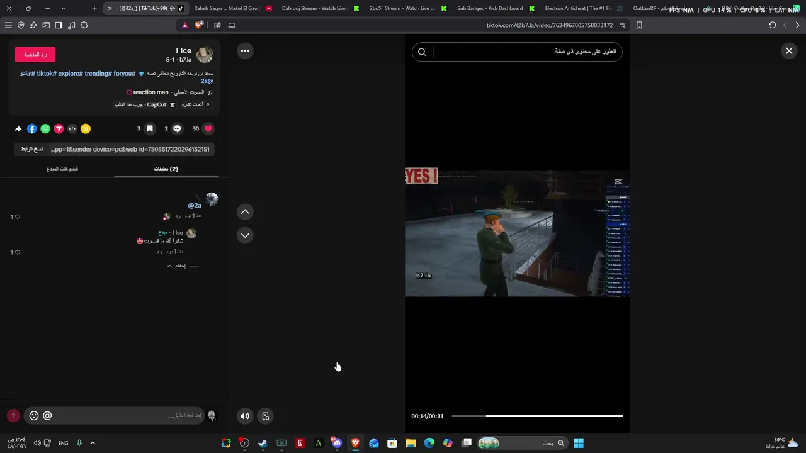The width and height of the screenshot is (806, 453).
Task: Open a new browser tab
Action: tap(94, 8)
